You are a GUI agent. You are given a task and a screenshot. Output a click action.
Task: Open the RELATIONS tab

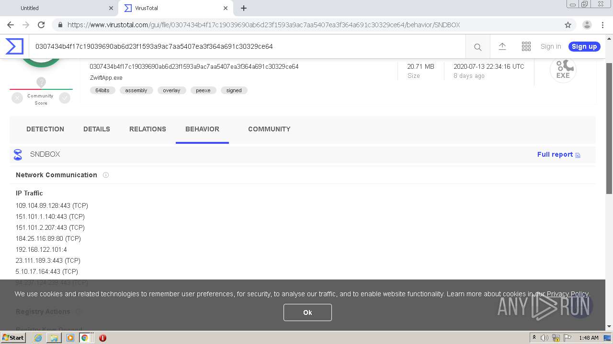pyautogui.click(x=148, y=129)
